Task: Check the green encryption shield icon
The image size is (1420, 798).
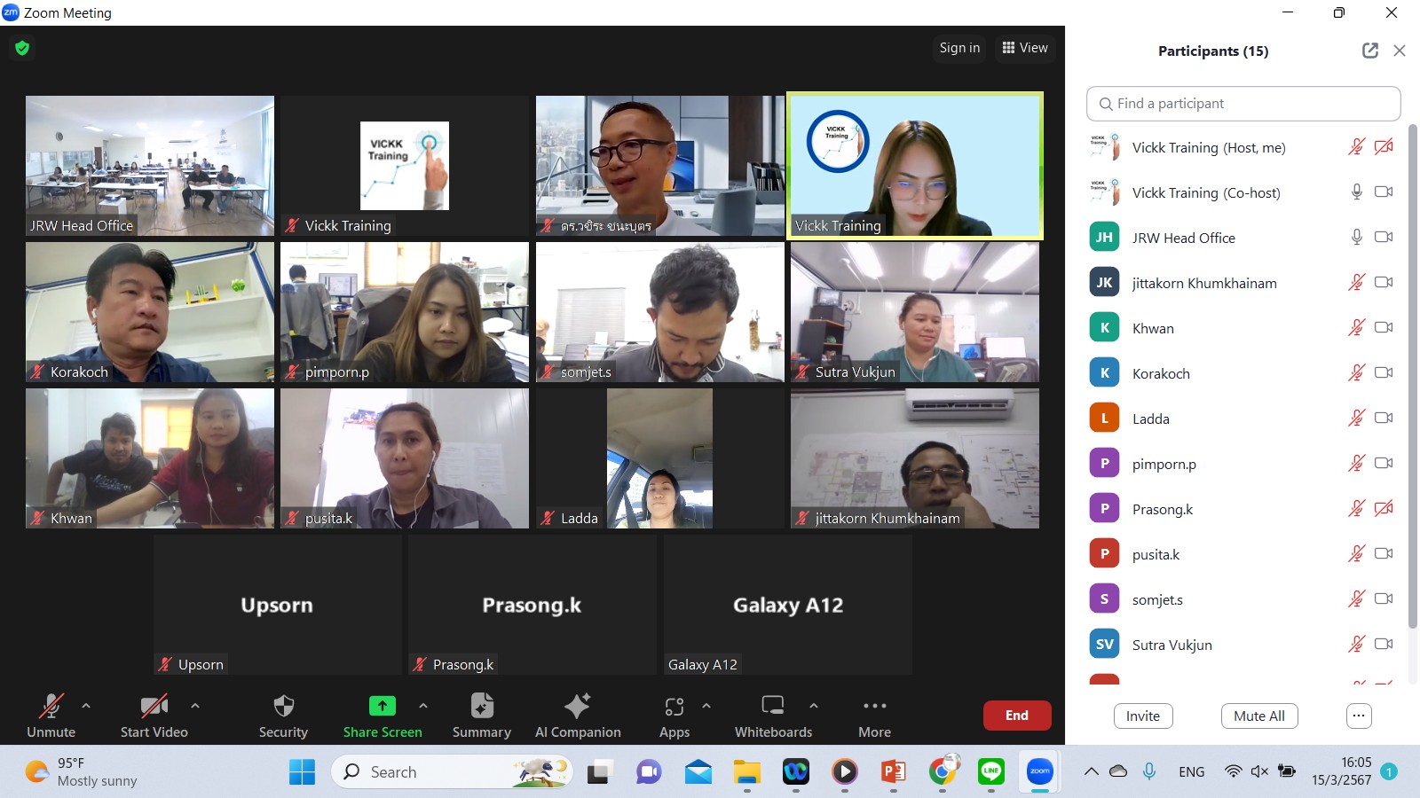Action: (x=22, y=48)
